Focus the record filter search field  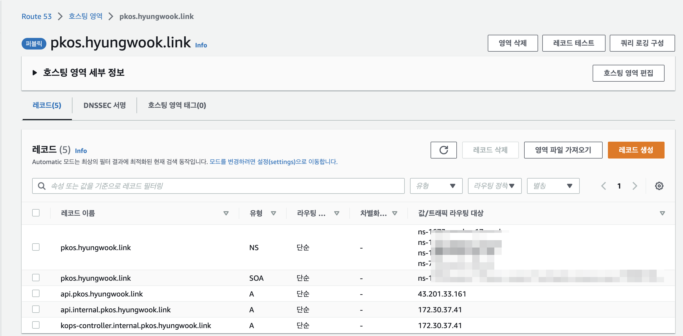[x=223, y=186]
